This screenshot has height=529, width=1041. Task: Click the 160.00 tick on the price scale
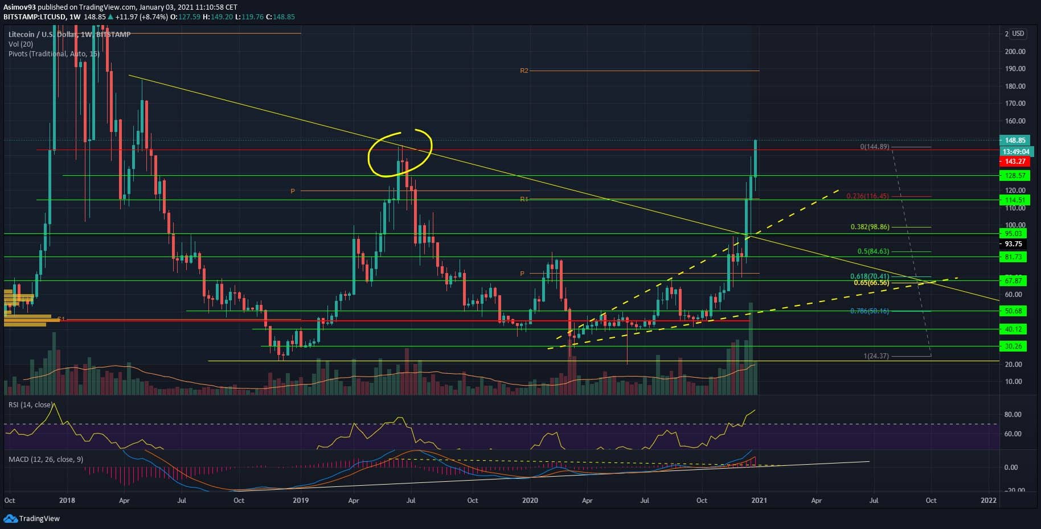tap(1015, 121)
